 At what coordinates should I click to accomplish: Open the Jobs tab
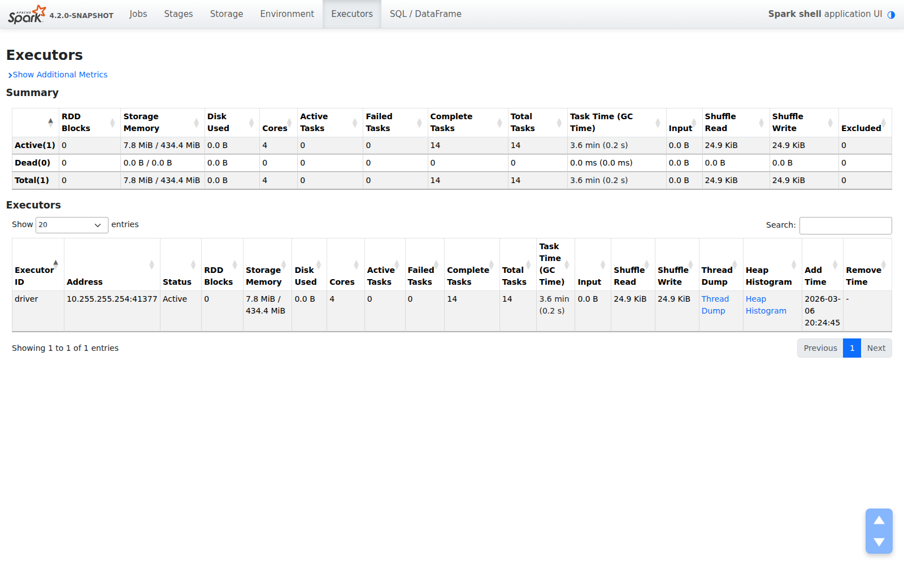[138, 14]
